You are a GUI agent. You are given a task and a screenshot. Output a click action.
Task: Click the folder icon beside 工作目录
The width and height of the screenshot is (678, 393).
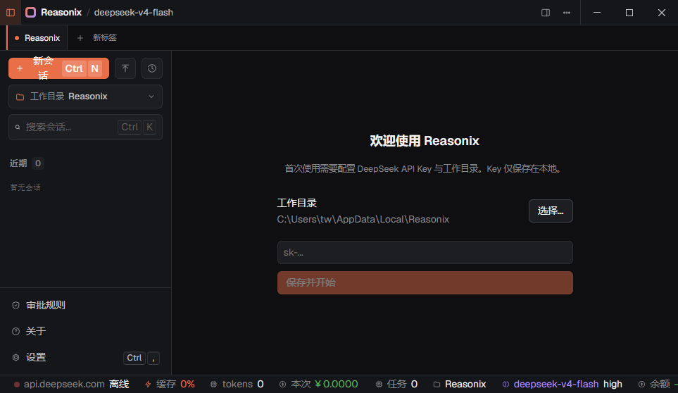[20, 96]
